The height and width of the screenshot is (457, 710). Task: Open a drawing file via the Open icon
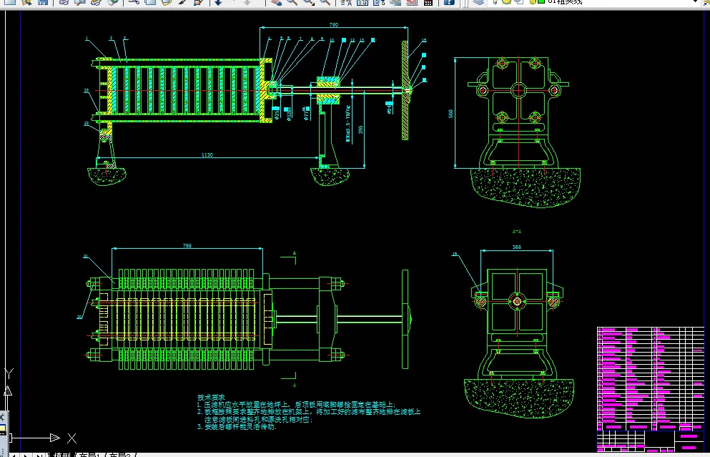pyautogui.click(x=26, y=2)
